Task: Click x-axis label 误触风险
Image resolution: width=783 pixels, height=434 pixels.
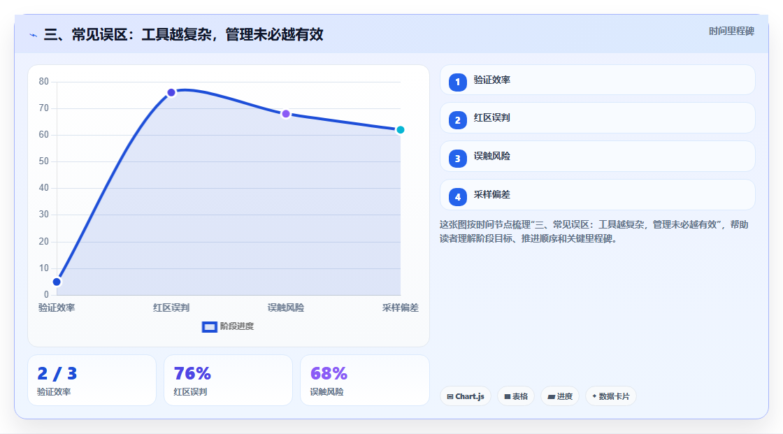Action: tap(286, 308)
